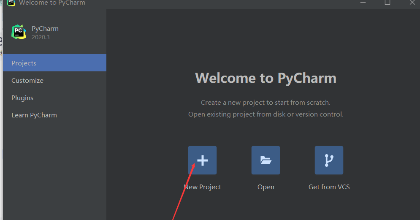Click the Open label text
This screenshot has height=220, width=420.
[266, 187]
